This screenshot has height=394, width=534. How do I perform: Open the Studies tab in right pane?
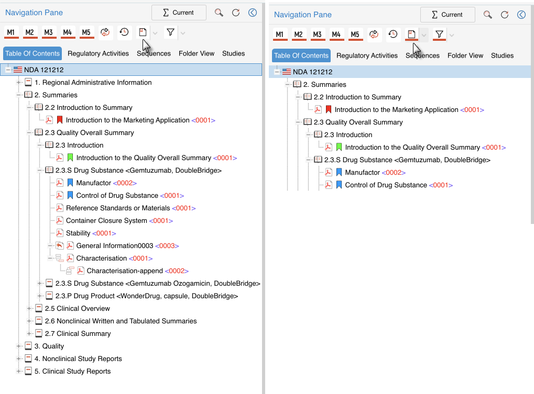[x=502, y=55]
